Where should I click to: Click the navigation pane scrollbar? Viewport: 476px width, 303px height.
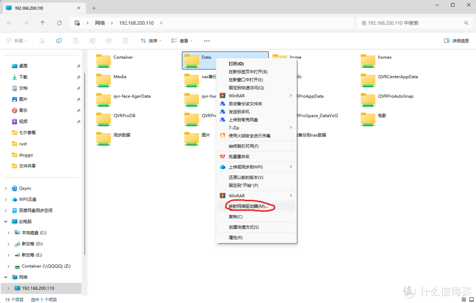pyautogui.click(x=85, y=164)
